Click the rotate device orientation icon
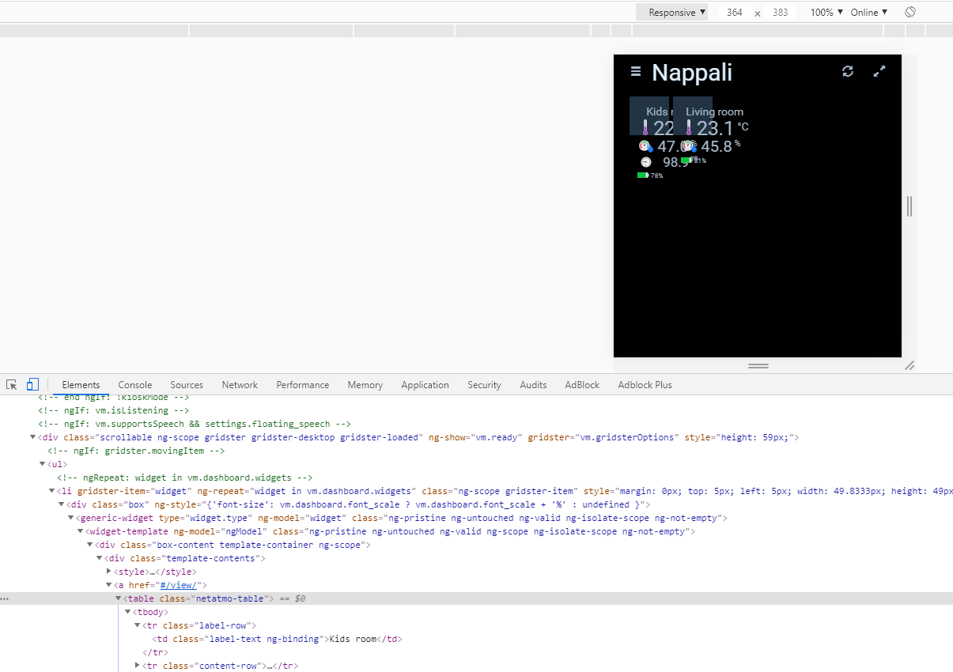Viewport: 953px width, 672px height. click(910, 13)
